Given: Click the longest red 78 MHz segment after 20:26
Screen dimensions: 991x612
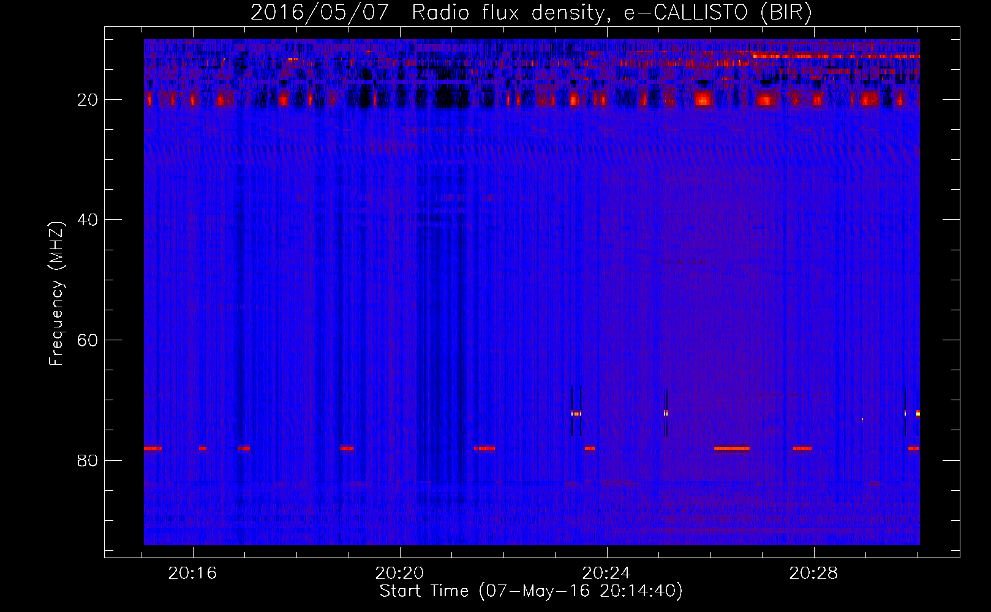Looking at the screenshot, I should tap(731, 448).
